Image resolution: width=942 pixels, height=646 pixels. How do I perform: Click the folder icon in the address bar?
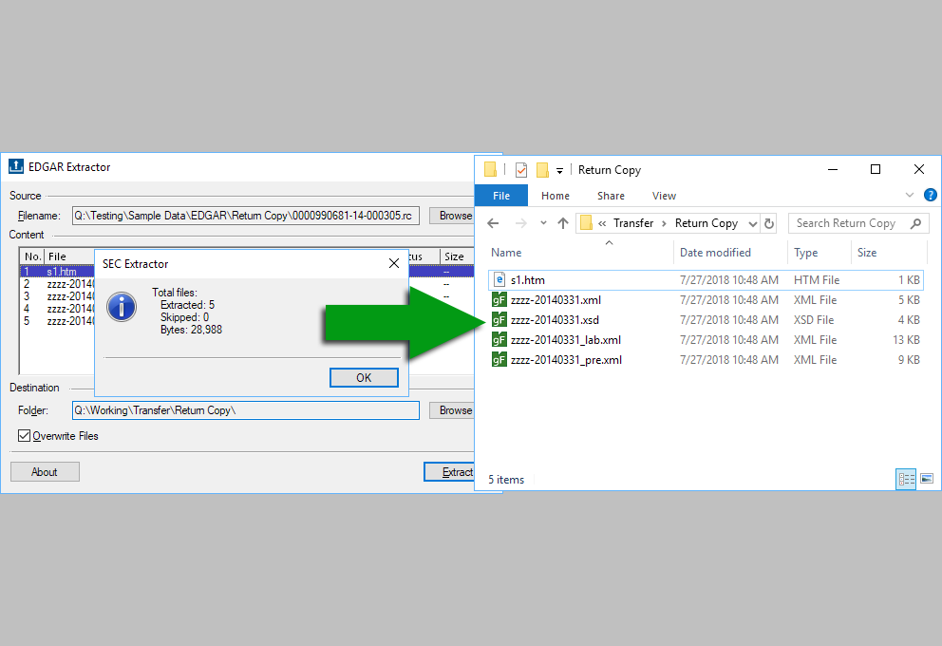(x=586, y=223)
